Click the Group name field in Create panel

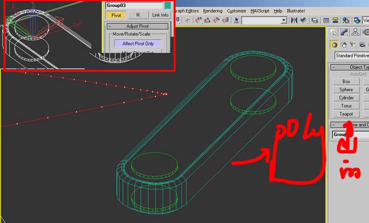pyautogui.click(x=351, y=134)
